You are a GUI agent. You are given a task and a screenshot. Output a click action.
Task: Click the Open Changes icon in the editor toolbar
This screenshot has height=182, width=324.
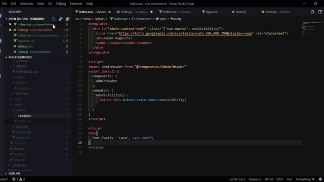tap(312, 12)
